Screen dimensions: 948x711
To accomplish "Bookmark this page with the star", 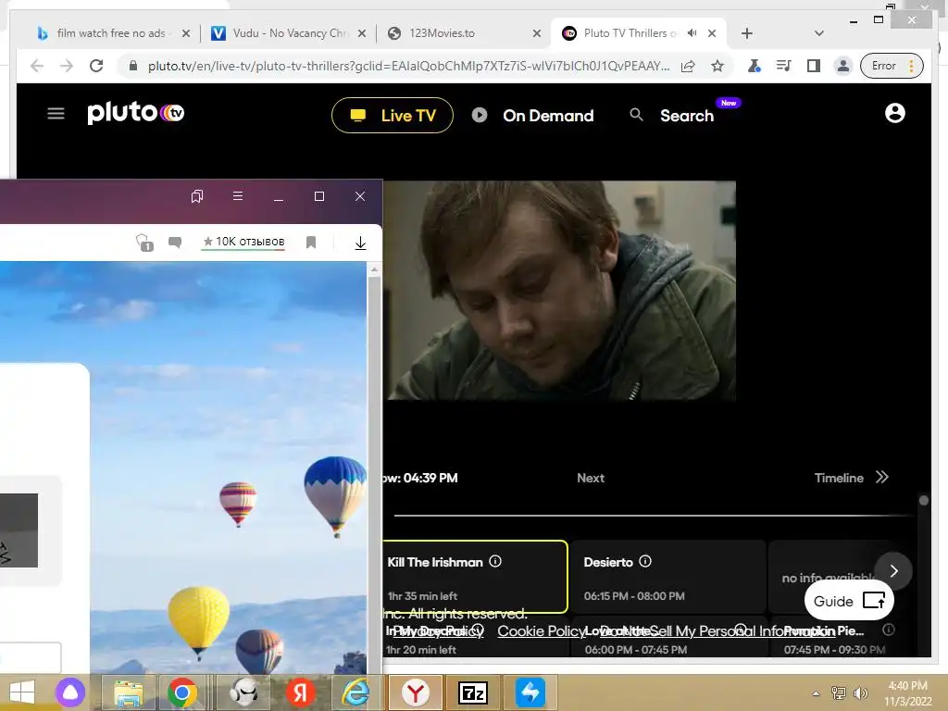I will (717, 66).
